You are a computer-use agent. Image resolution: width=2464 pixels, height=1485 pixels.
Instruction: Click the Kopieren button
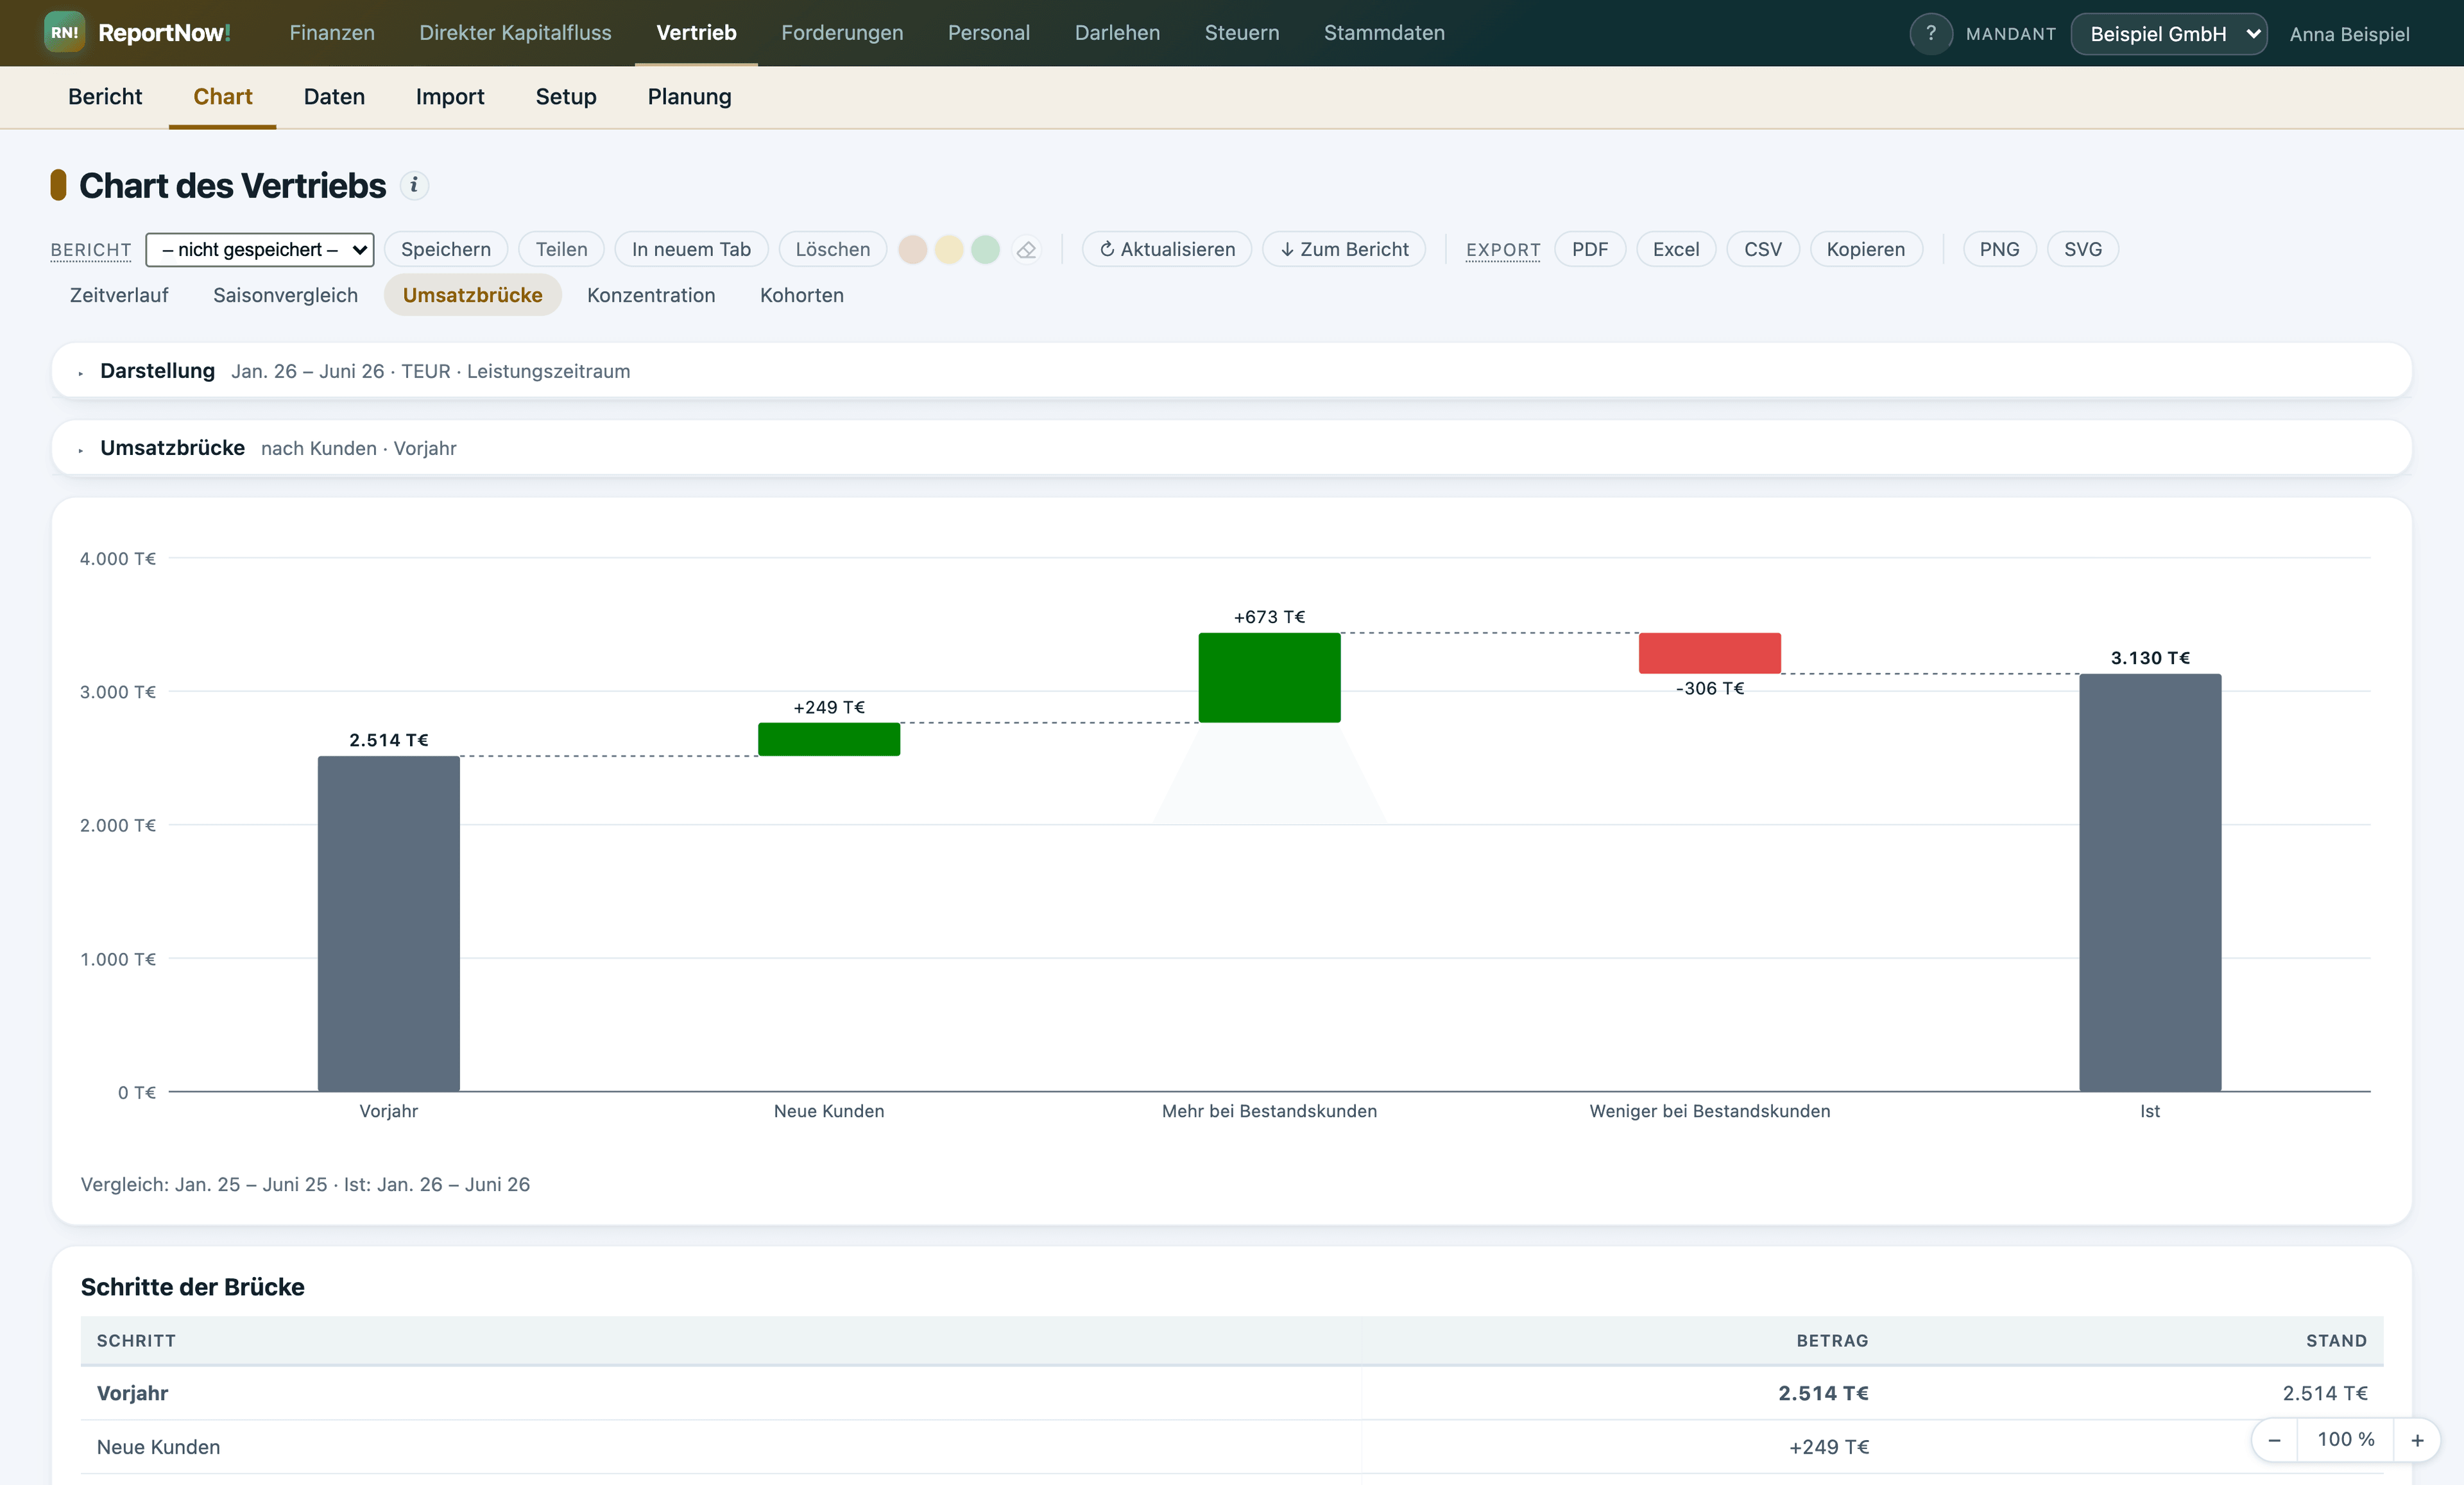click(x=1866, y=249)
